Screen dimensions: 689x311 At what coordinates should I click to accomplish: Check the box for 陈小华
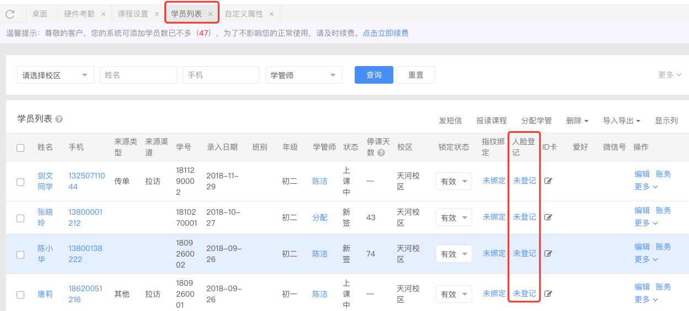[x=20, y=255]
